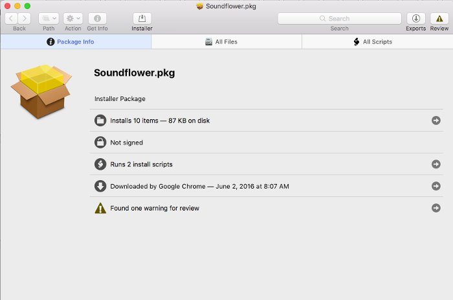Click the text 'Found one warning for review'
Viewport: 453px width, 300px height.
tap(155, 208)
